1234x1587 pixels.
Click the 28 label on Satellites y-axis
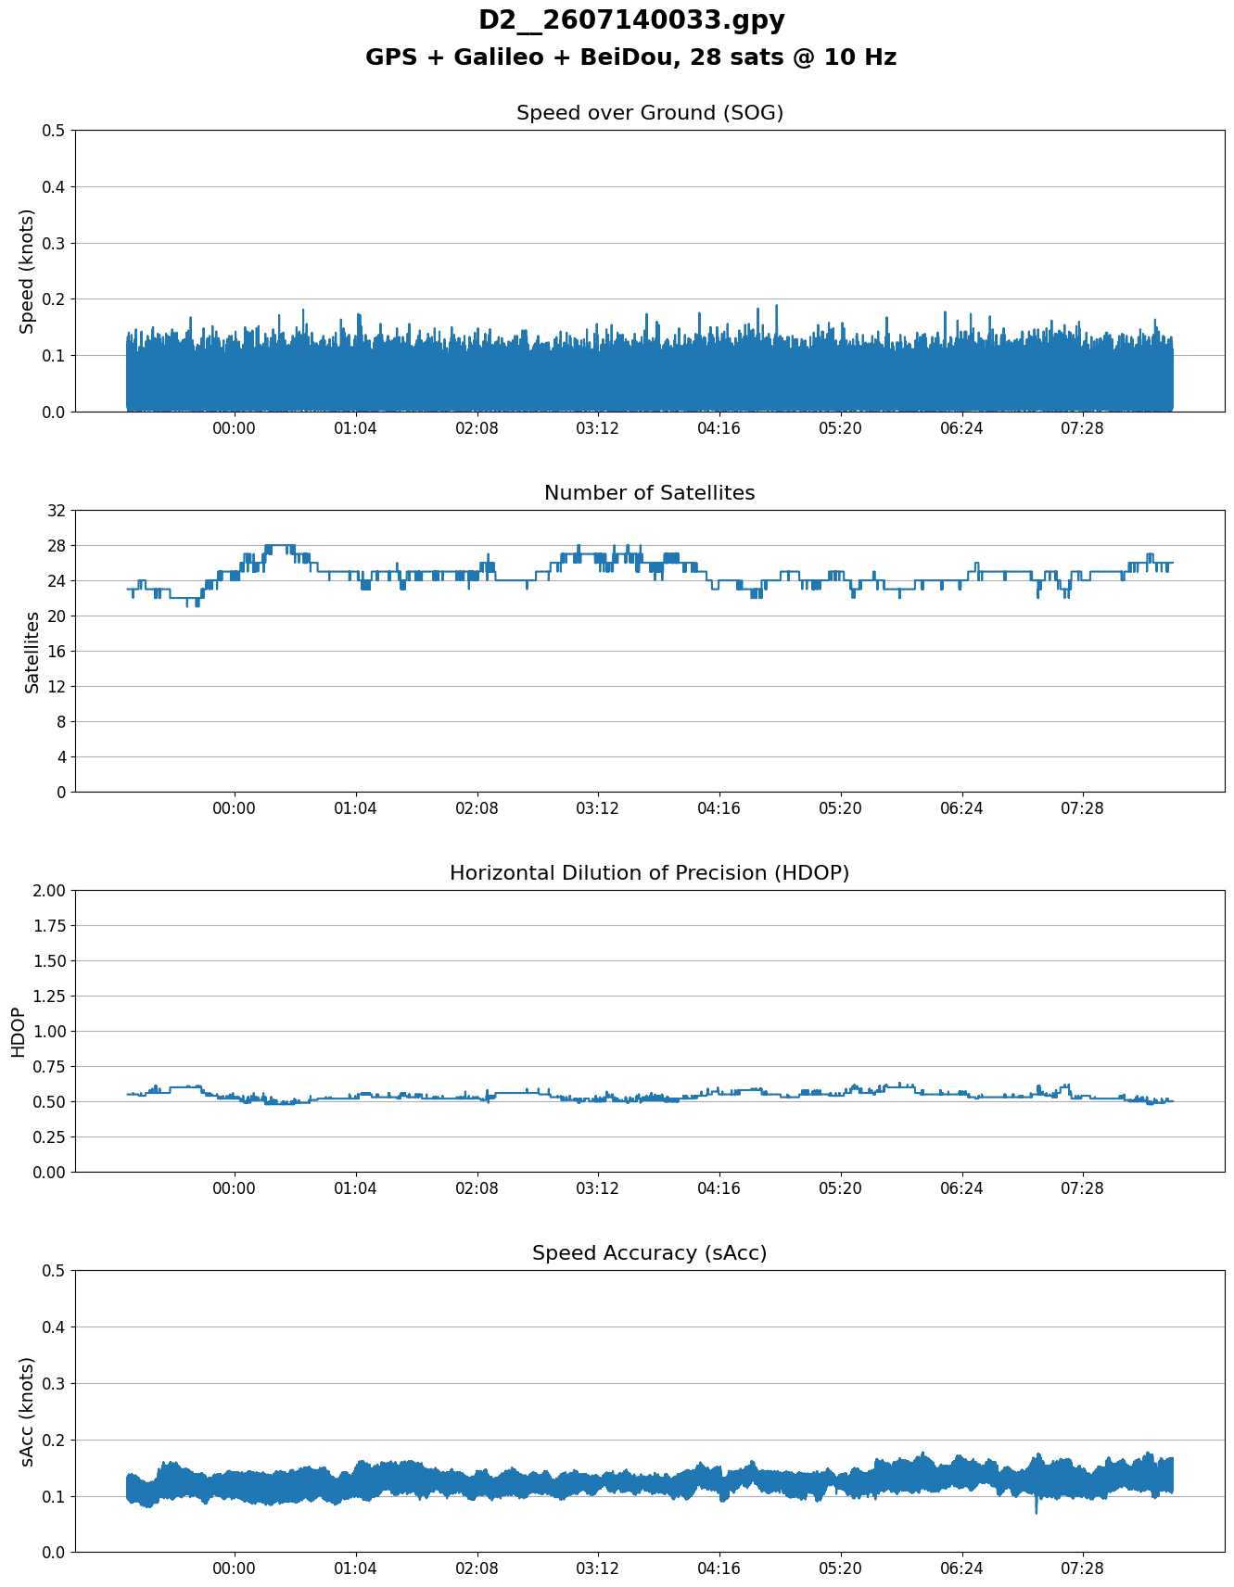pyautogui.click(x=56, y=545)
